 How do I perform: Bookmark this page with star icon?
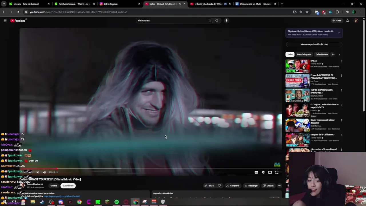click(x=307, y=12)
